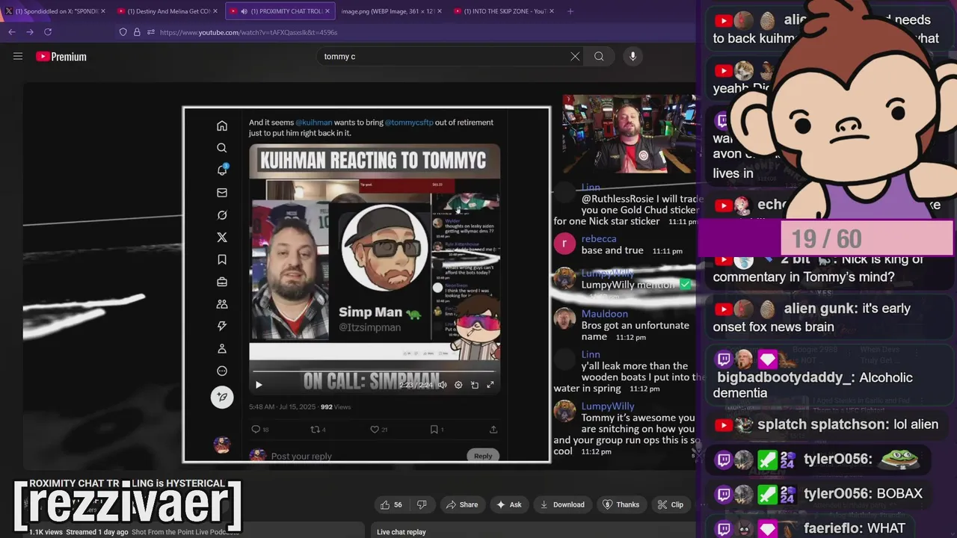Open the tracking protection shield icon
The image size is (957, 538).
click(123, 32)
